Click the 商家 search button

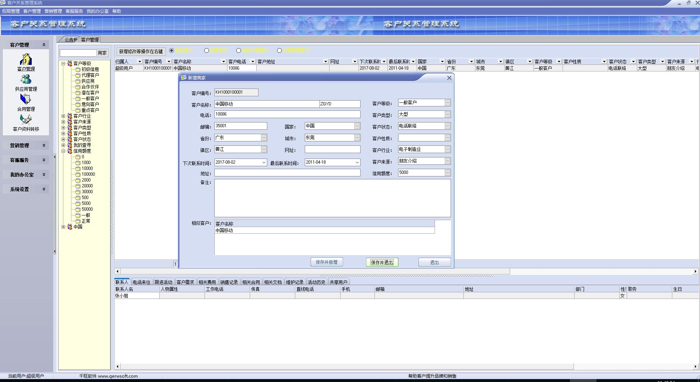102,53
